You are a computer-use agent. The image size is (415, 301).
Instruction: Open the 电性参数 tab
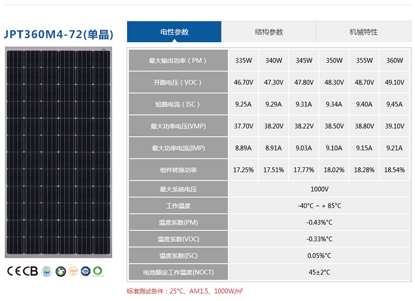coord(174,32)
